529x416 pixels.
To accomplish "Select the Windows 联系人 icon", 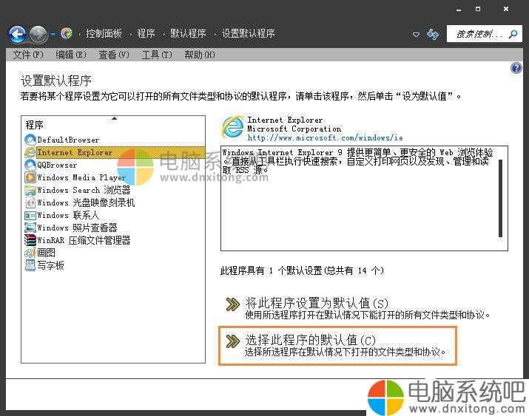I will pyautogui.click(x=30, y=215).
